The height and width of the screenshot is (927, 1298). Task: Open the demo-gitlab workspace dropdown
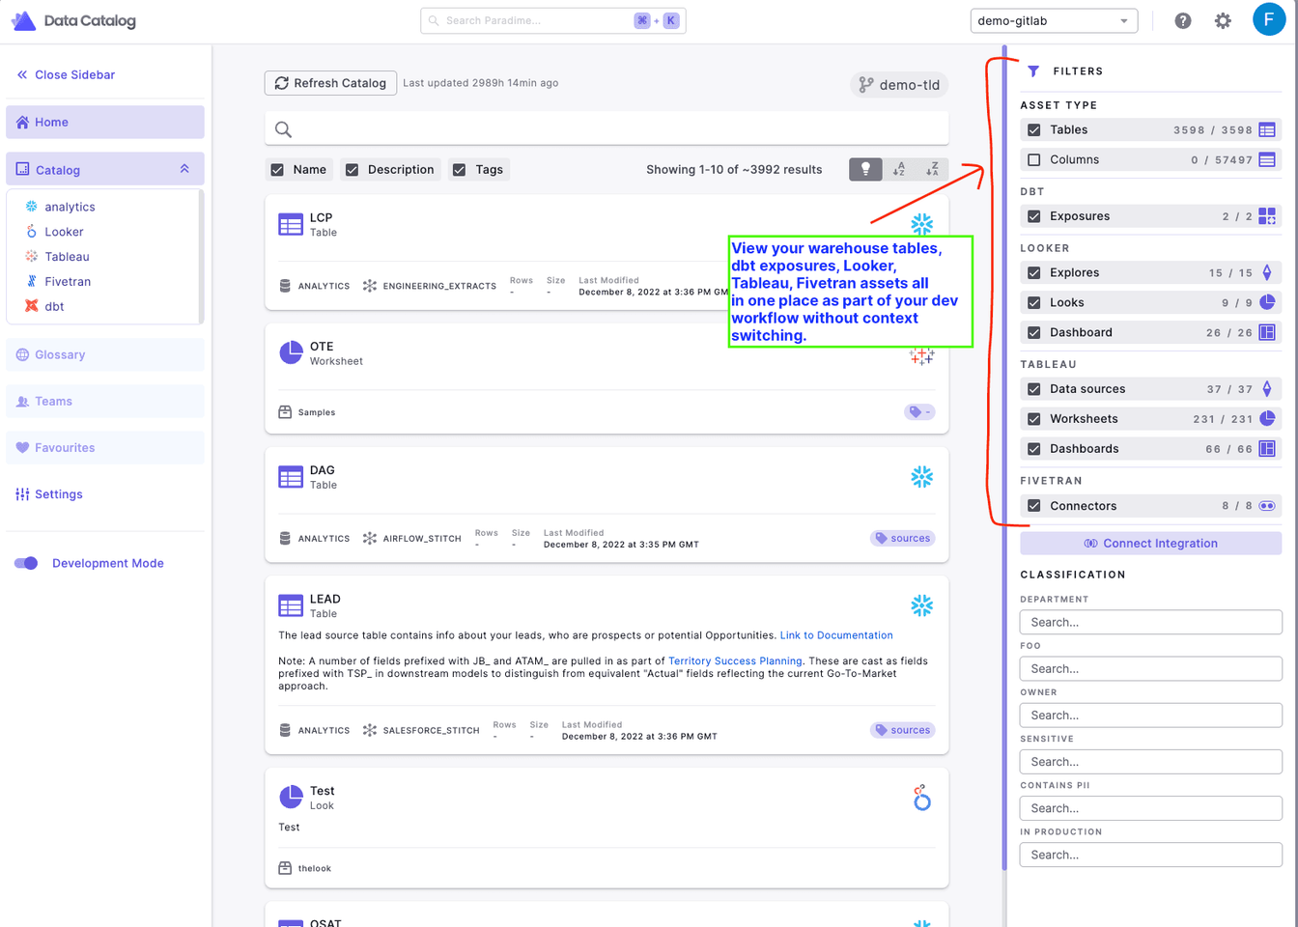[x=1054, y=20]
